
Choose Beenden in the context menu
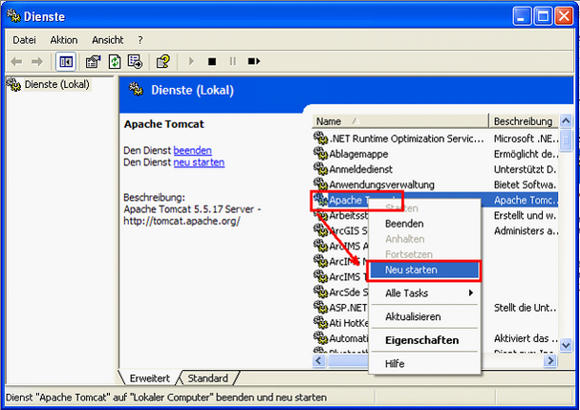tap(425, 224)
